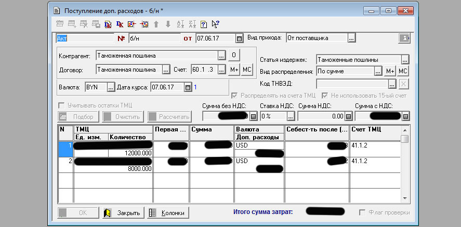
Task: Click the Колонки button
Action: click(x=168, y=212)
